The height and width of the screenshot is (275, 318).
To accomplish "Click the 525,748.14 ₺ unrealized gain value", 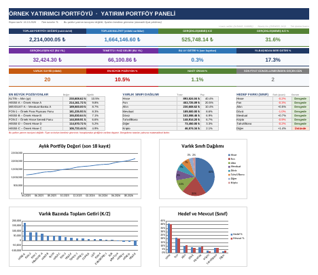I will point(197,39).
